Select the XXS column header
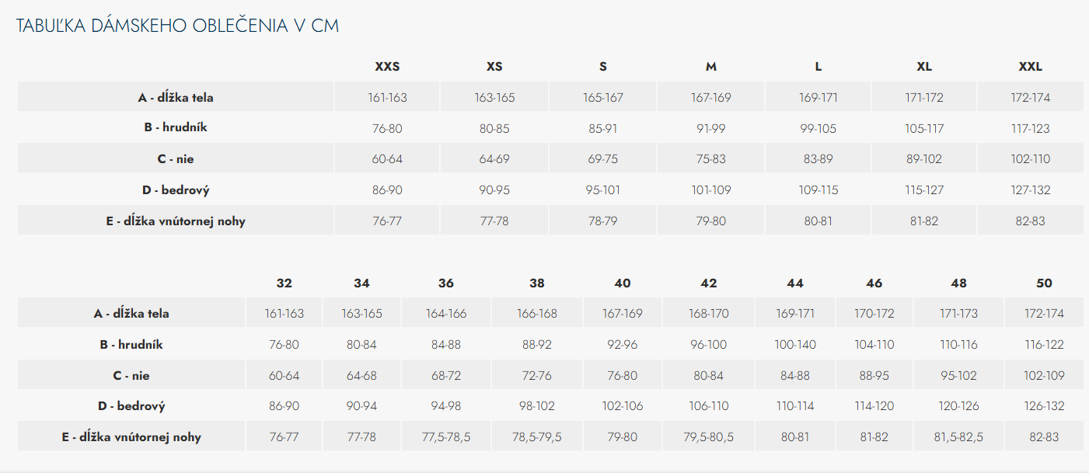 387,67
